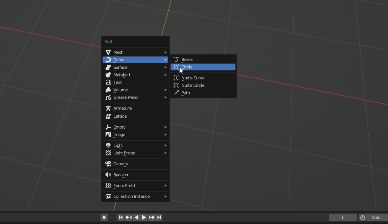The height and width of the screenshot is (224, 388).
Task: Toggle the auto keying record button
Action: 104,217
